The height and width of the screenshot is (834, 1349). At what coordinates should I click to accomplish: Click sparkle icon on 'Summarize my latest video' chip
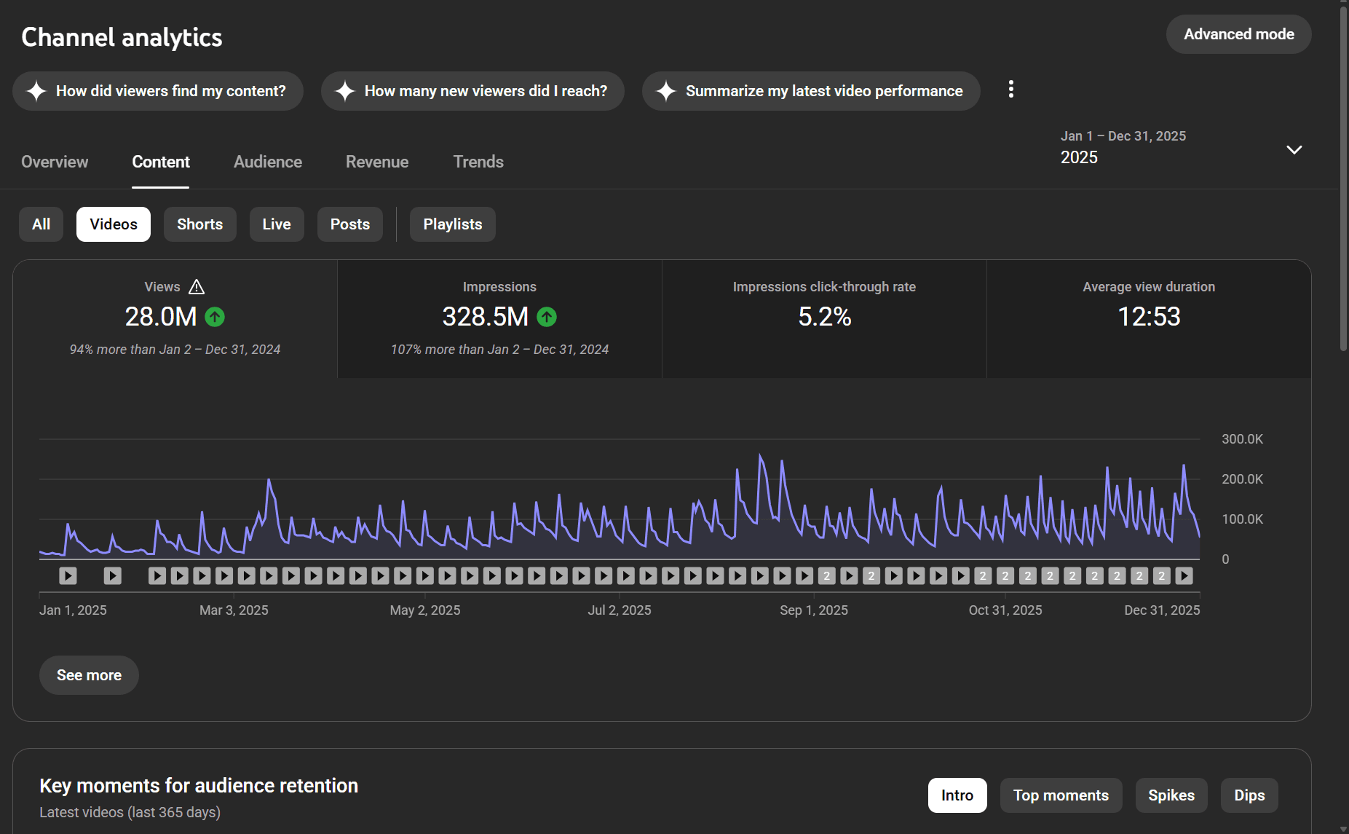666,91
